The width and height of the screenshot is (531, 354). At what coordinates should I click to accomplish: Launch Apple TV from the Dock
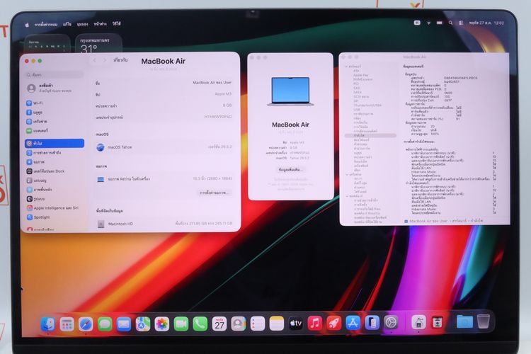(x=296, y=324)
